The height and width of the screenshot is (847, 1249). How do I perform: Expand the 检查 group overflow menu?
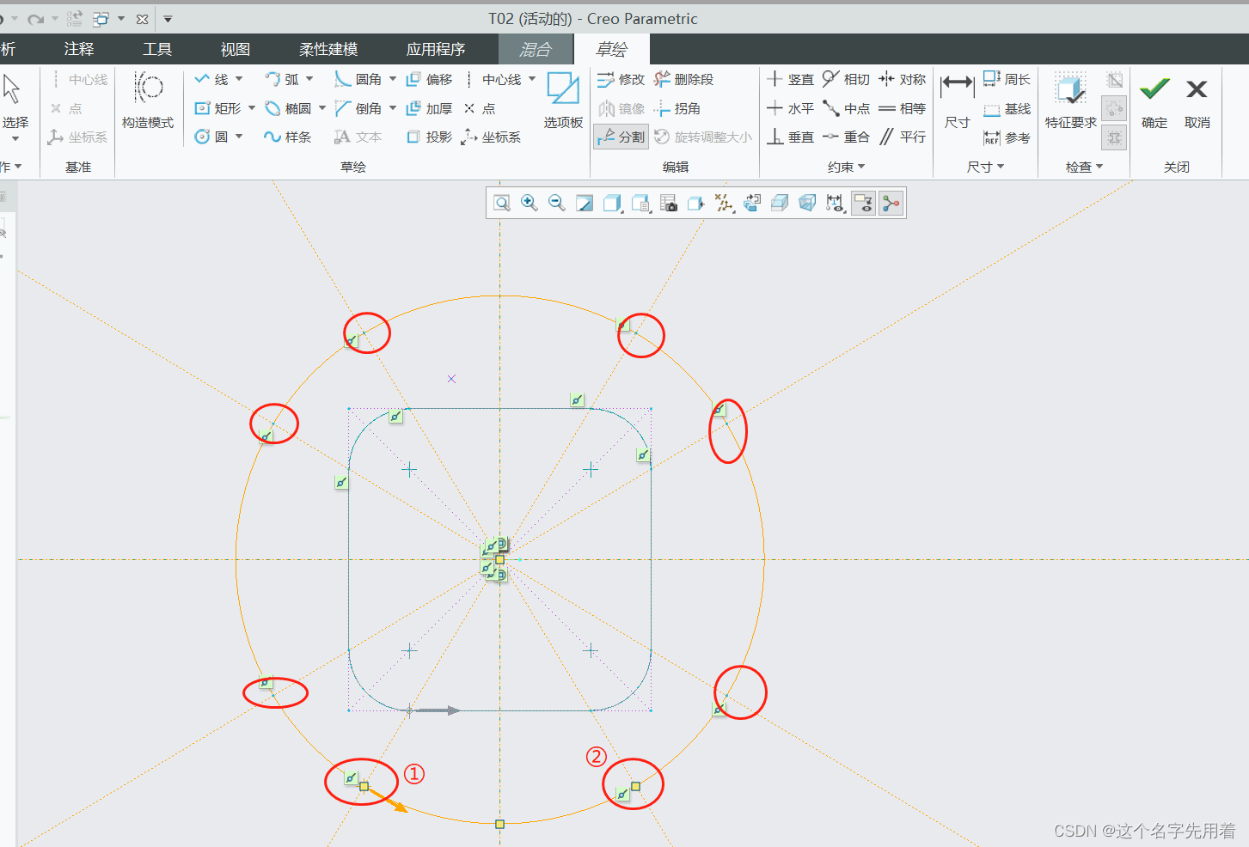(x=1084, y=167)
